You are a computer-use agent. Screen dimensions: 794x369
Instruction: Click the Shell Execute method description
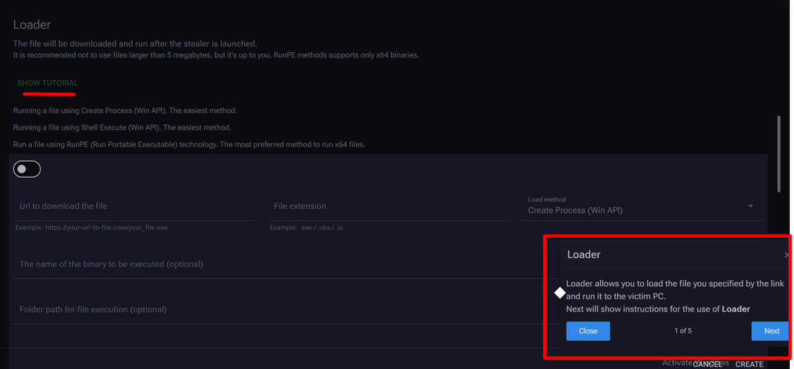tap(122, 128)
